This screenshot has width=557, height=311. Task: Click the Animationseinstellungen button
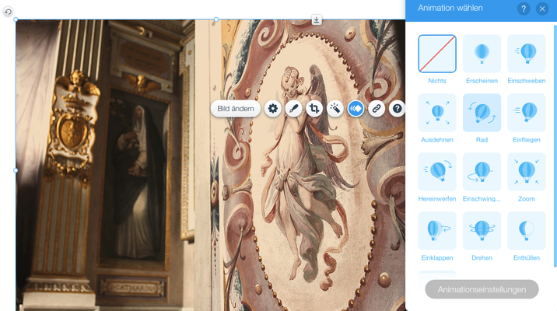point(482,289)
